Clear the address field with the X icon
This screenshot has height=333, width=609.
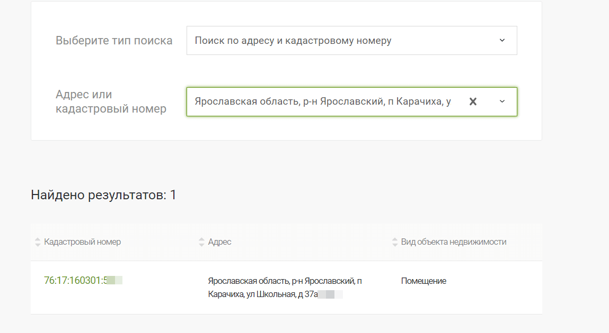[473, 101]
